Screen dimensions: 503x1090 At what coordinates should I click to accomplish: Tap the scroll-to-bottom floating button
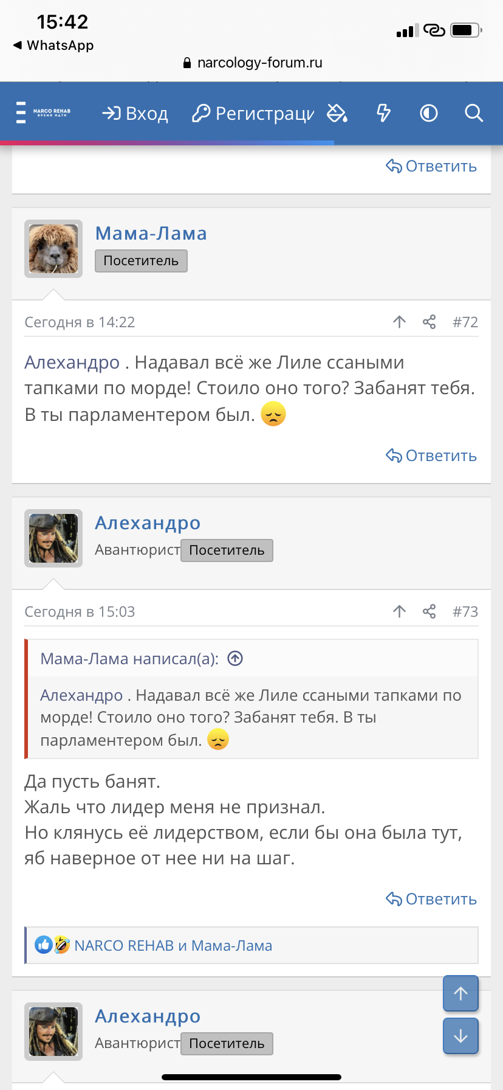click(x=460, y=1036)
